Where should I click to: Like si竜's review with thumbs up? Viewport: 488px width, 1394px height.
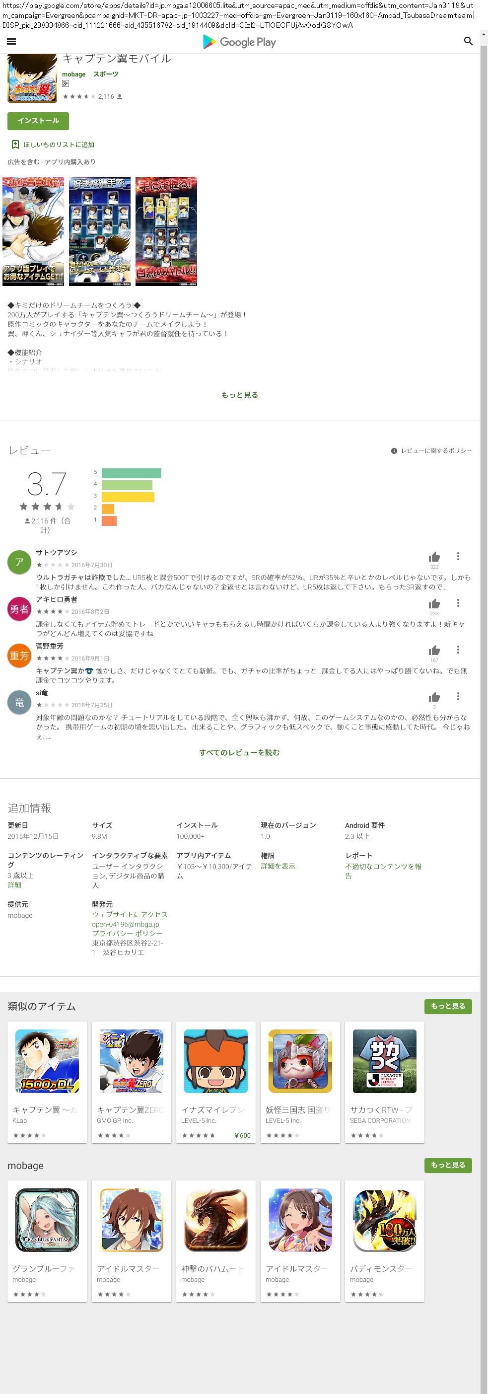pos(434,697)
